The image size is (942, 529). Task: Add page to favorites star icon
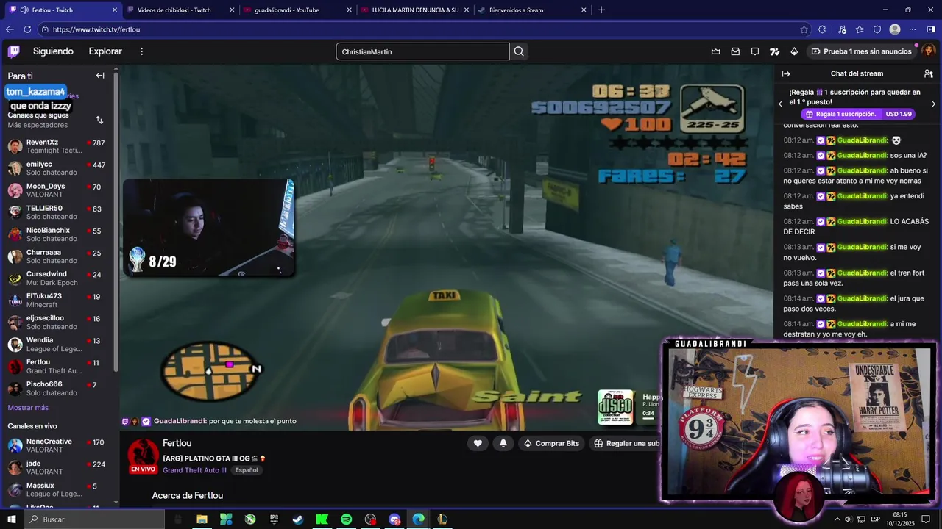click(804, 29)
